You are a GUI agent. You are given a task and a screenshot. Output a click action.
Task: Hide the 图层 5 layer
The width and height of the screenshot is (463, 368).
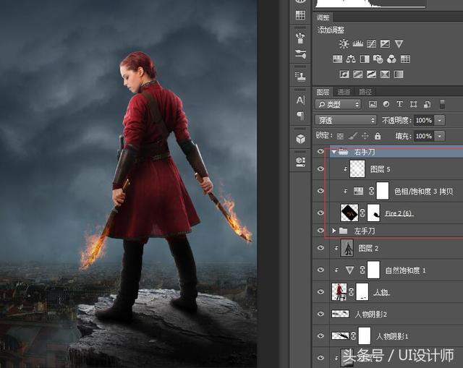(320, 168)
